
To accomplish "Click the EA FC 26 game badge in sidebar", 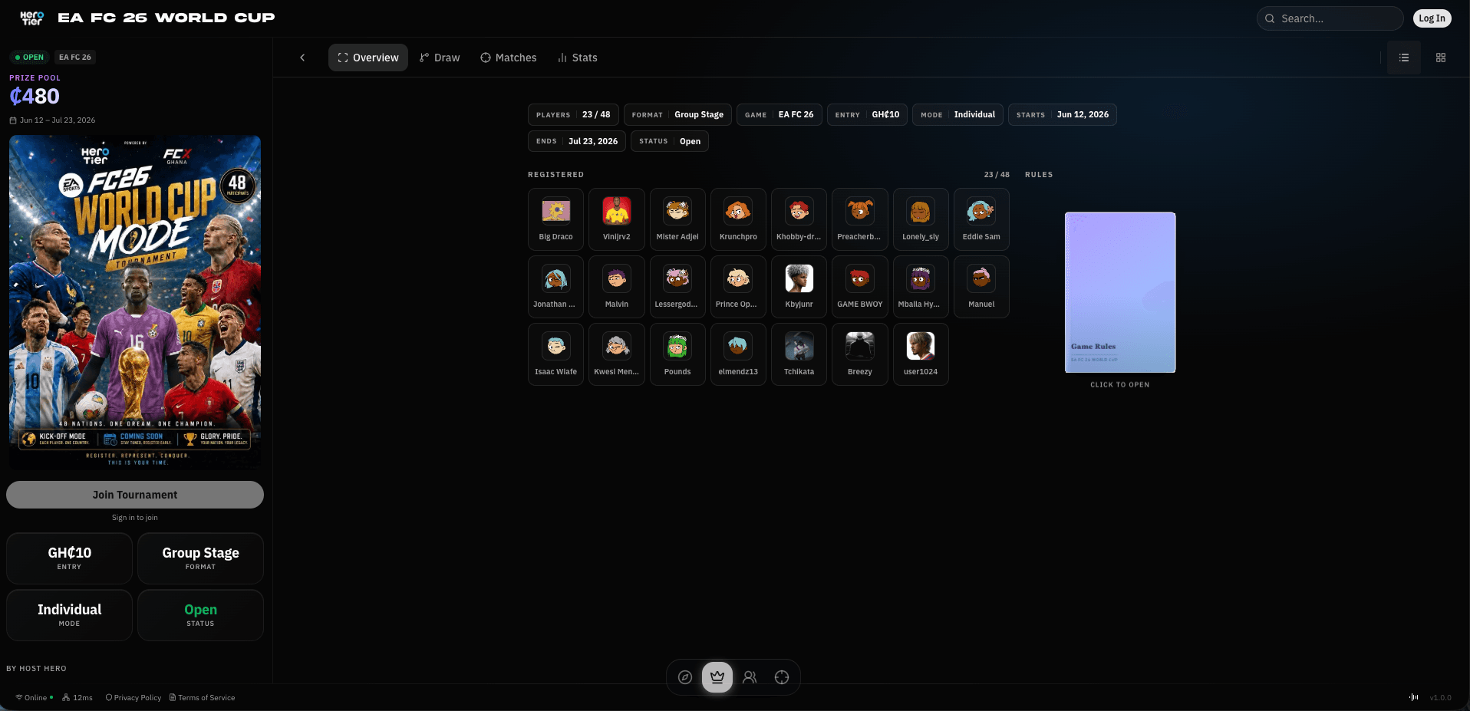I will tap(75, 57).
